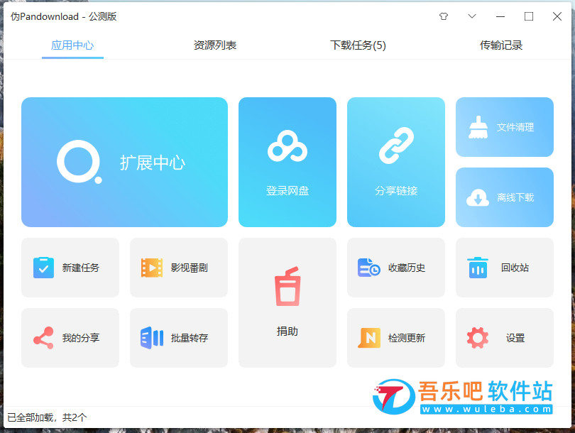575x433 pixels.
Task: Click the broom icon for 文件清理
Action: coord(478,127)
